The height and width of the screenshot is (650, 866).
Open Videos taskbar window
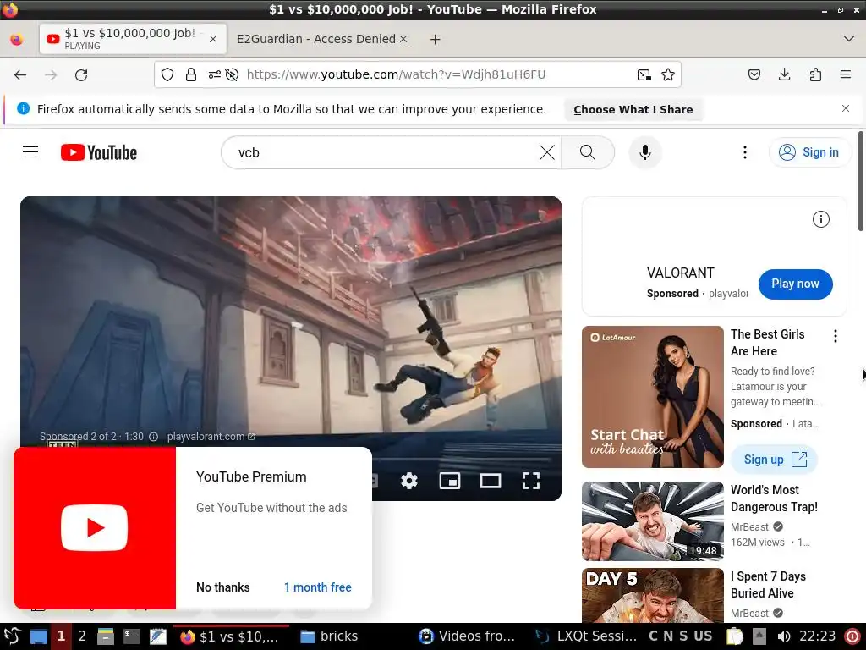click(x=467, y=636)
